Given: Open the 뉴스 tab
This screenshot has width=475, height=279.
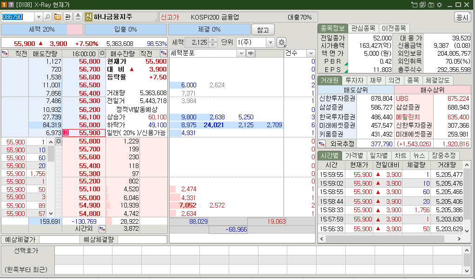Looking at the screenshot, I should point(419,156).
